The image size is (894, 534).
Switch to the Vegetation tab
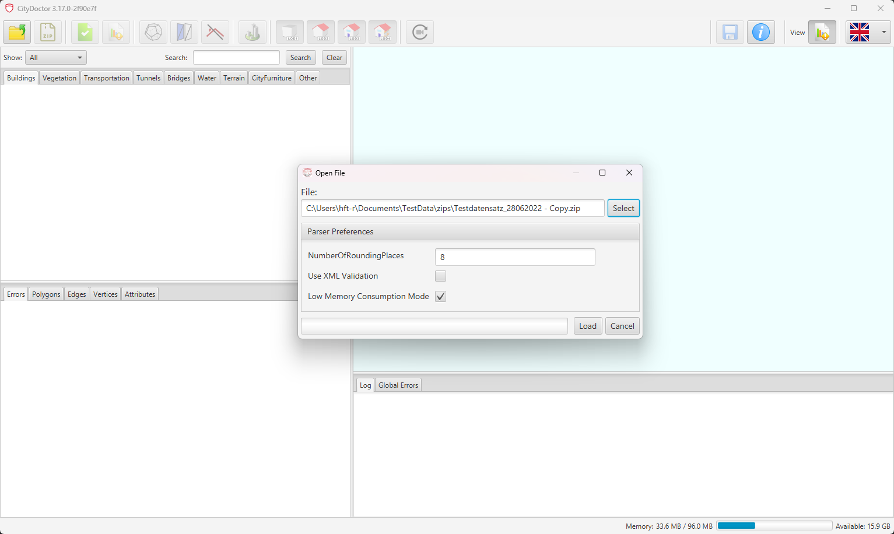(59, 78)
